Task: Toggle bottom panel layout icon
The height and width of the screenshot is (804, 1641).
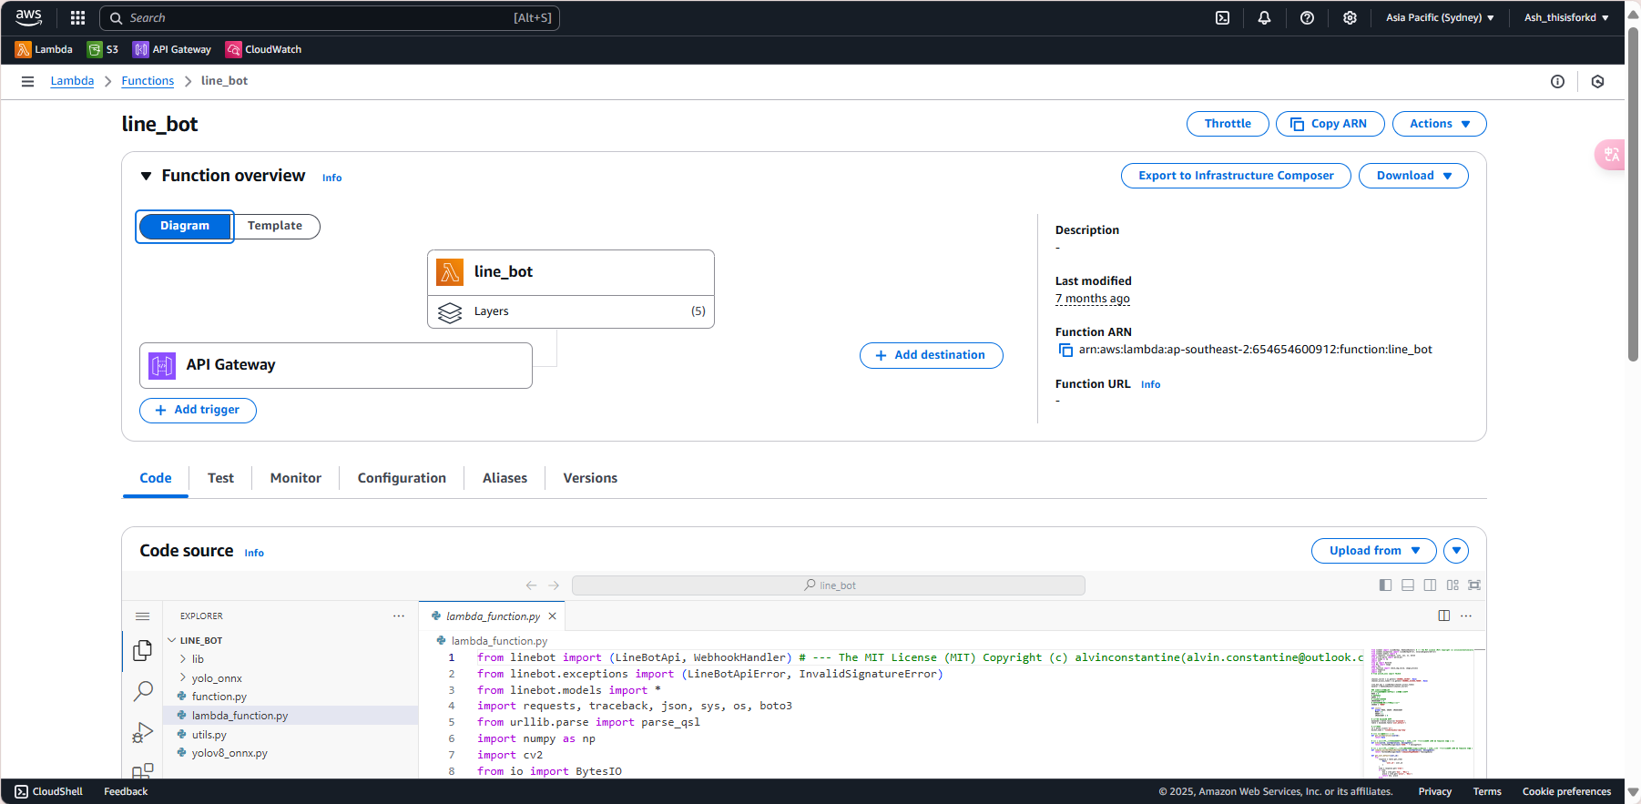Action: coord(1408,585)
